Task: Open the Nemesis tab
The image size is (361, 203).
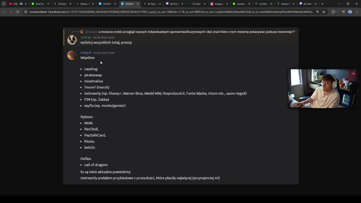Action: pyautogui.click(x=286, y=4)
